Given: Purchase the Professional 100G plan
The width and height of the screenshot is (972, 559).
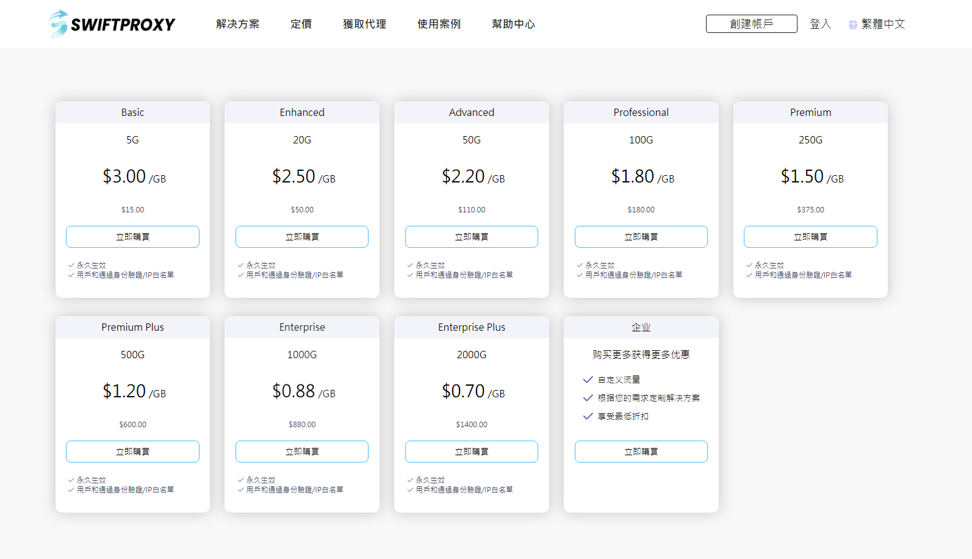Looking at the screenshot, I should (x=641, y=237).
